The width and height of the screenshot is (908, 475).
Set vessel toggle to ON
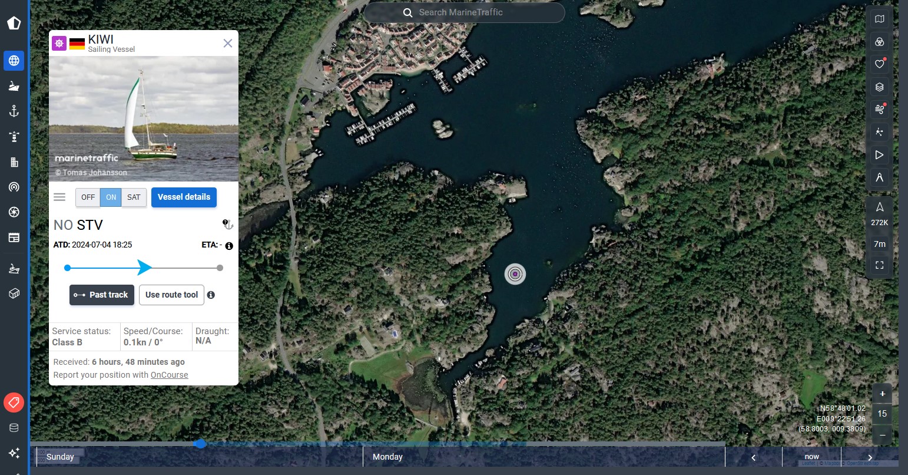pyautogui.click(x=111, y=197)
